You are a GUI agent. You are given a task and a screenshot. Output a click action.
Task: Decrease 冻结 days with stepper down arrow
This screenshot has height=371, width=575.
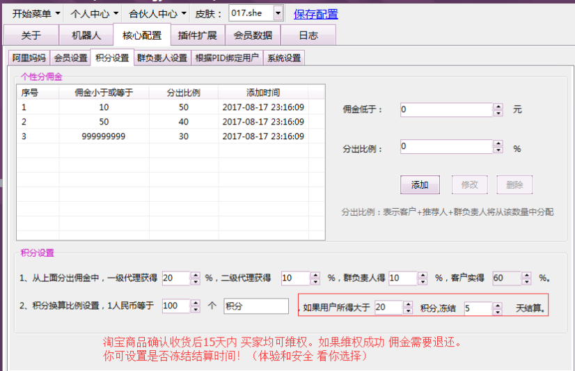click(x=497, y=310)
